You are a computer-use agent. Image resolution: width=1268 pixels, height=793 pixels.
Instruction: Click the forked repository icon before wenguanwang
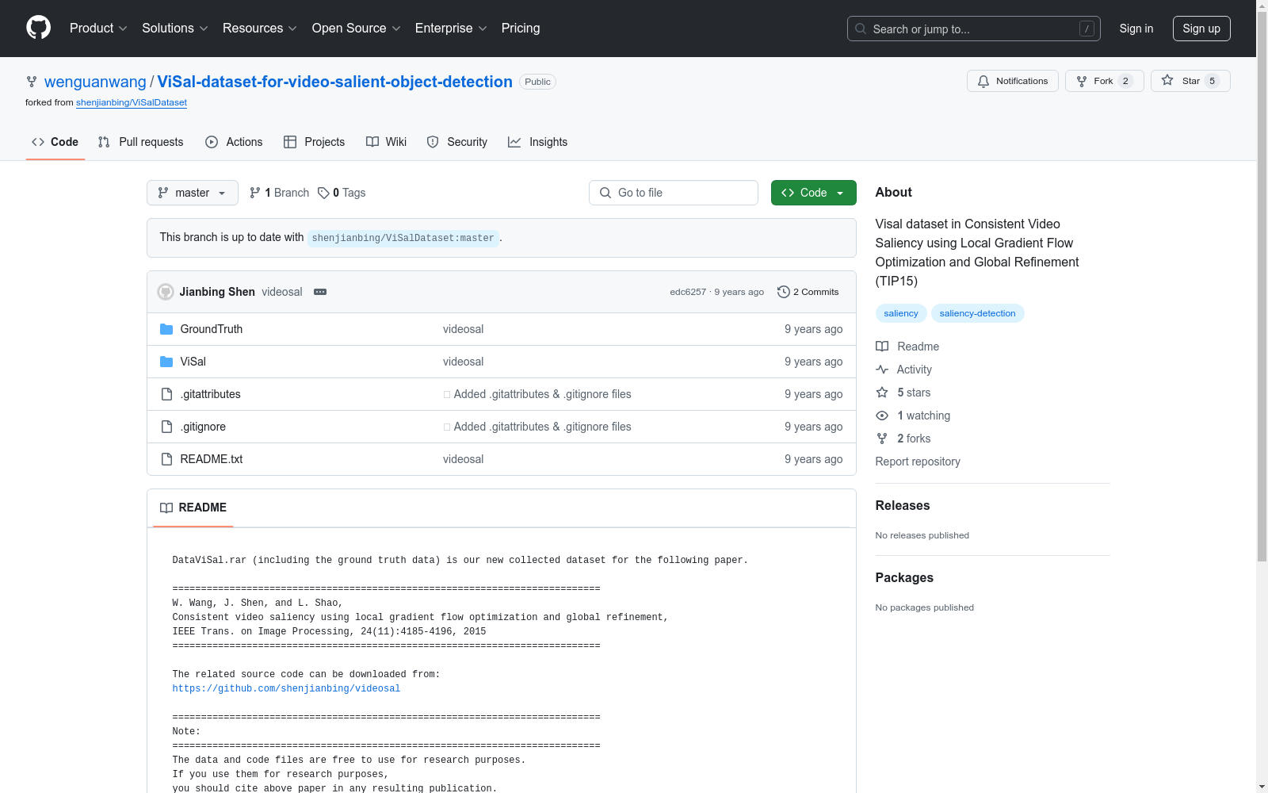click(32, 82)
